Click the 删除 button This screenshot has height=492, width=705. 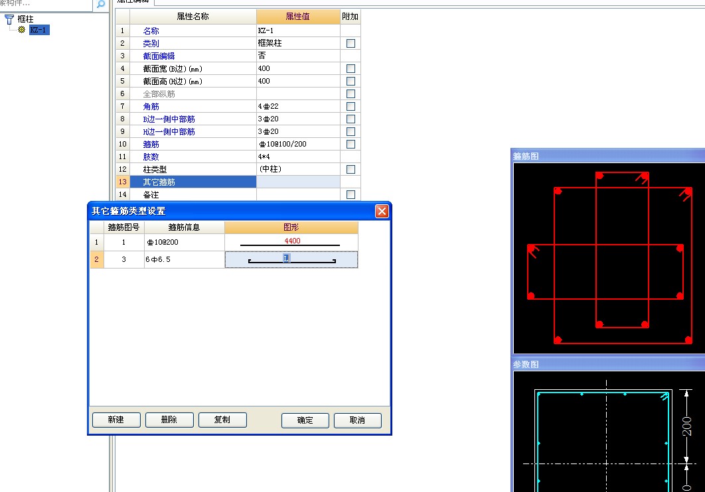[169, 420]
